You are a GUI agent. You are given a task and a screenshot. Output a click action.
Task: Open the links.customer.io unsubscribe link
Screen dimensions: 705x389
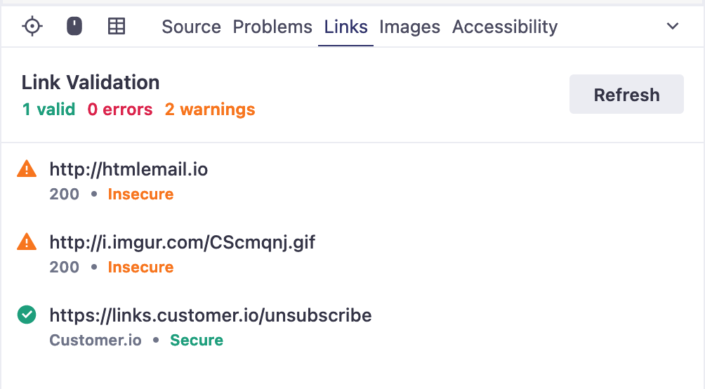point(210,315)
